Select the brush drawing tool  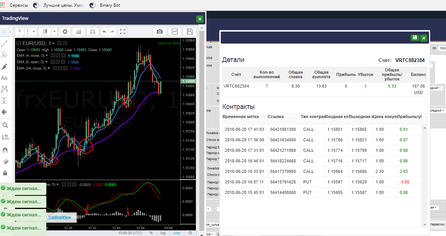[x=4, y=67]
